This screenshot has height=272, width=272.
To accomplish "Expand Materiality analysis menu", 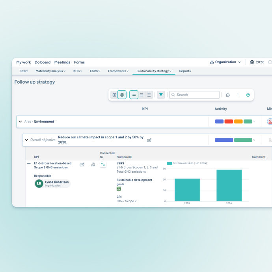I will [x=50, y=71].
